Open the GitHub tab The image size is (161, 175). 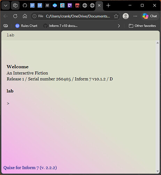25,5
